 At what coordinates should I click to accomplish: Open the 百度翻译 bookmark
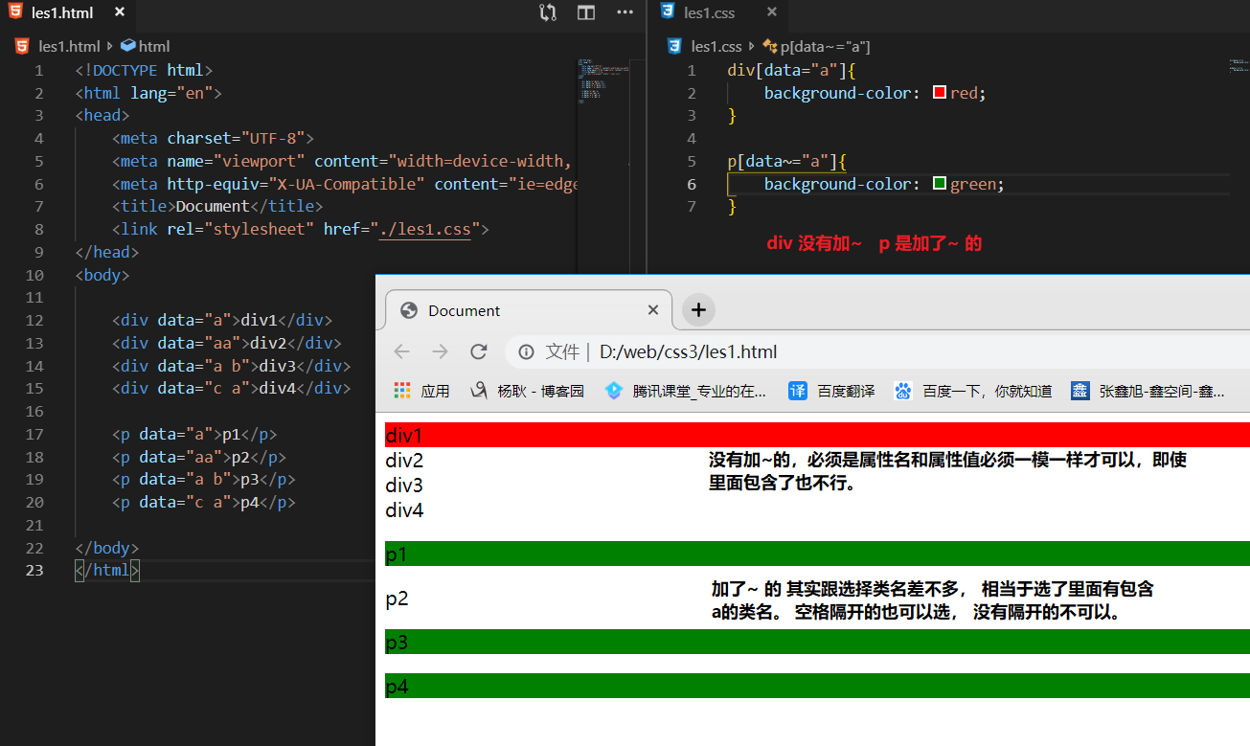click(x=831, y=391)
